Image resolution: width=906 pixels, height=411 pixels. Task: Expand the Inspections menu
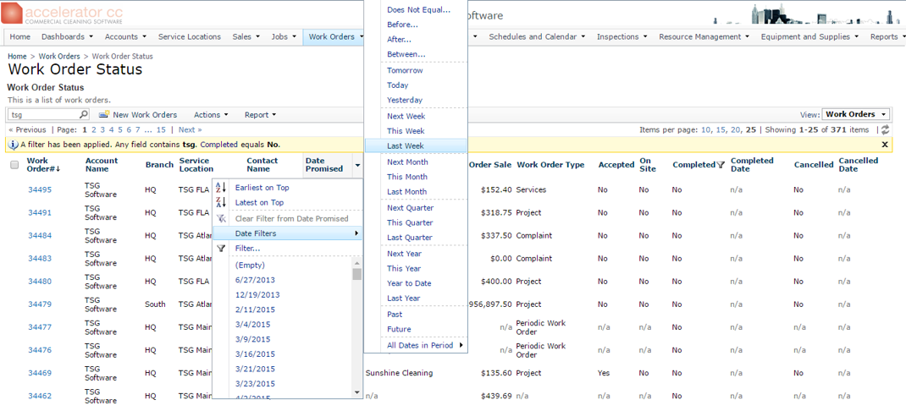621,36
